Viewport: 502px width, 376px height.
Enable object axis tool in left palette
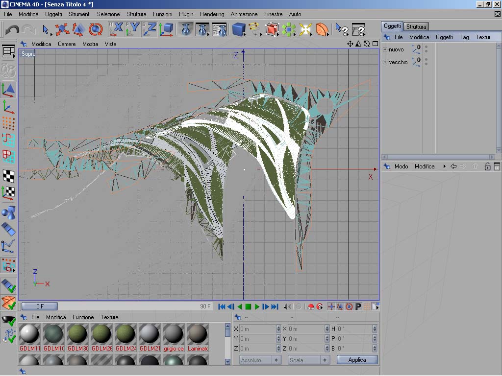(8, 107)
